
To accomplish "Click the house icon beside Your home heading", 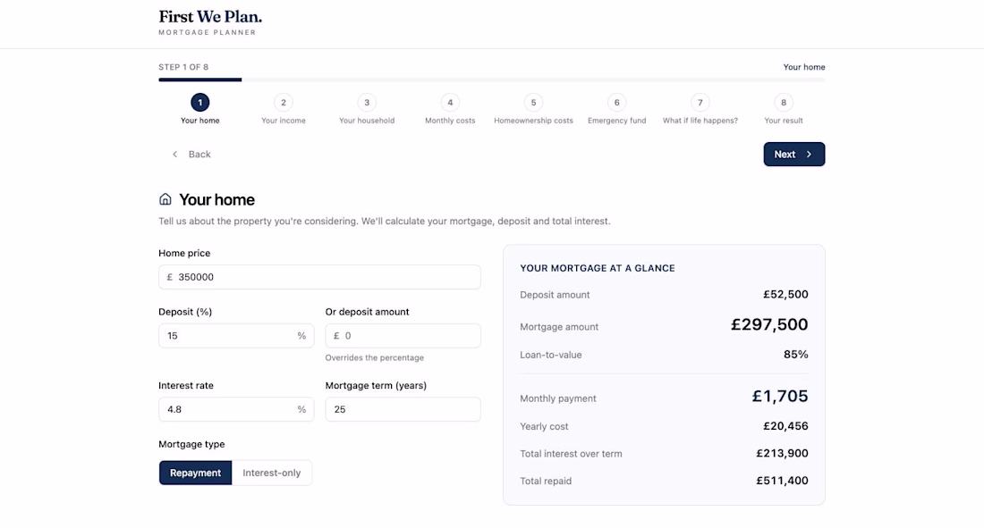I will tap(165, 199).
